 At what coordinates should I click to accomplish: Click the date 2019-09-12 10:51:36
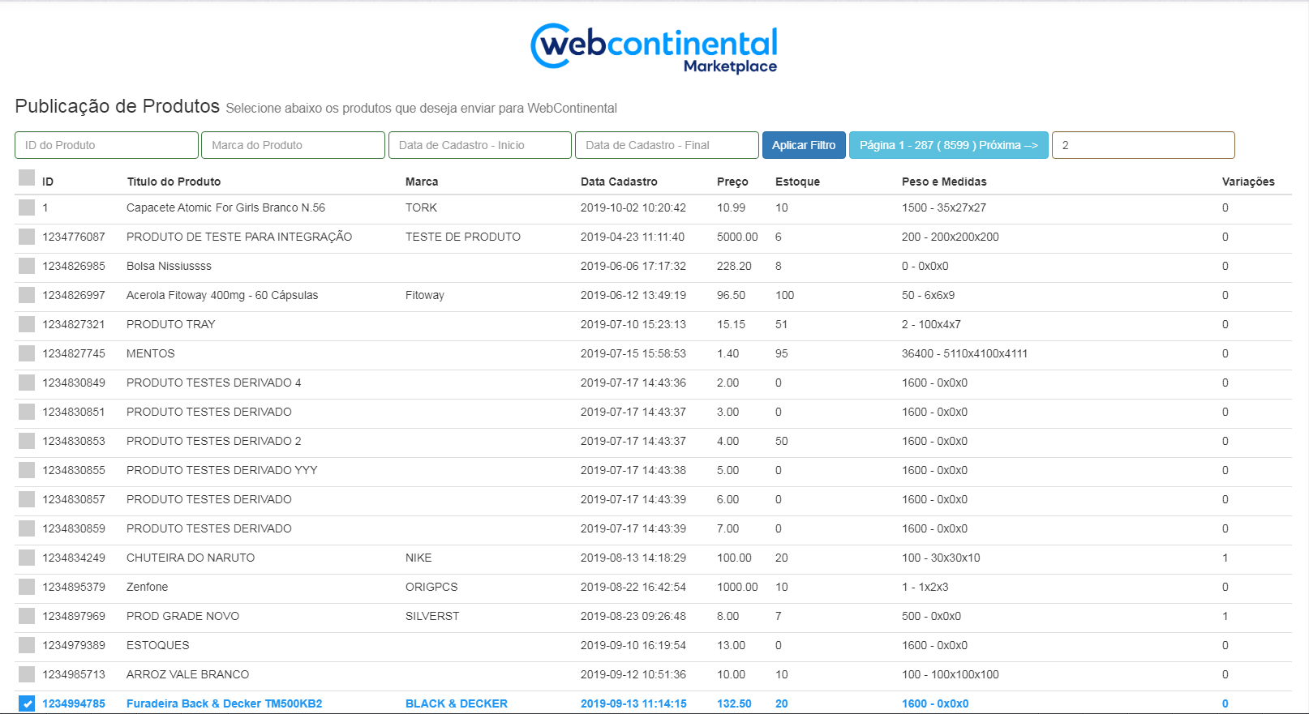pos(633,674)
